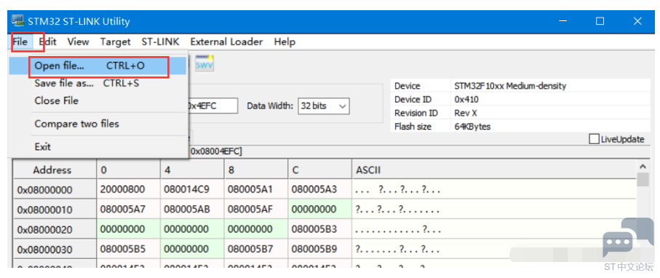Click the ASCII column header
The image size is (660, 278).
click(494, 170)
